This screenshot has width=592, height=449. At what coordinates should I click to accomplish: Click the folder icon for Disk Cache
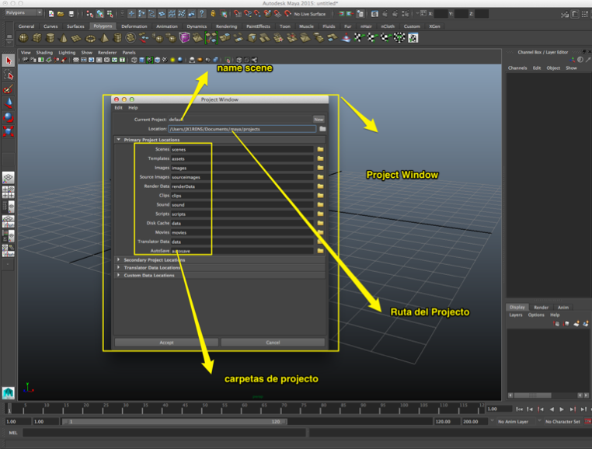pos(320,223)
